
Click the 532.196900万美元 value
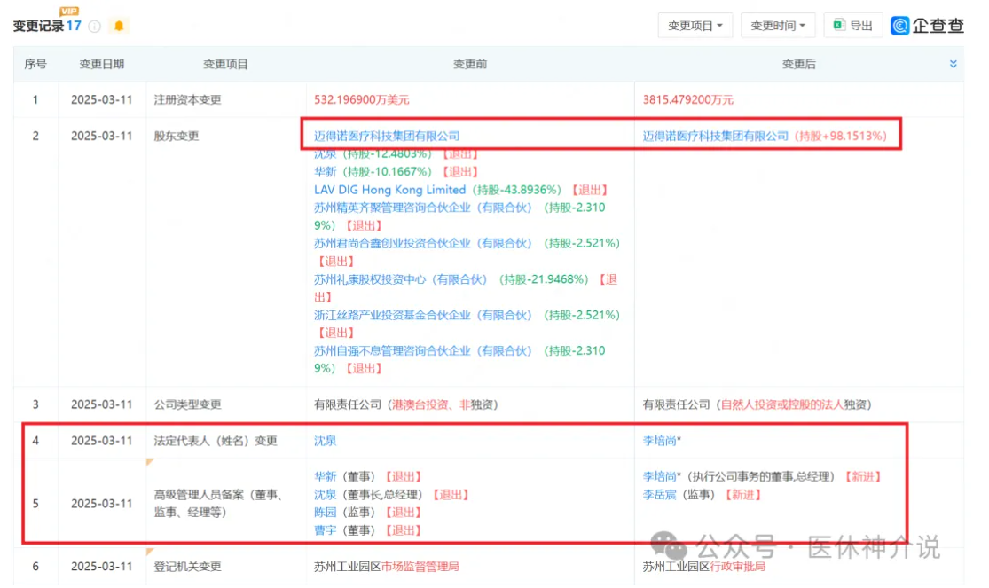coord(361,99)
